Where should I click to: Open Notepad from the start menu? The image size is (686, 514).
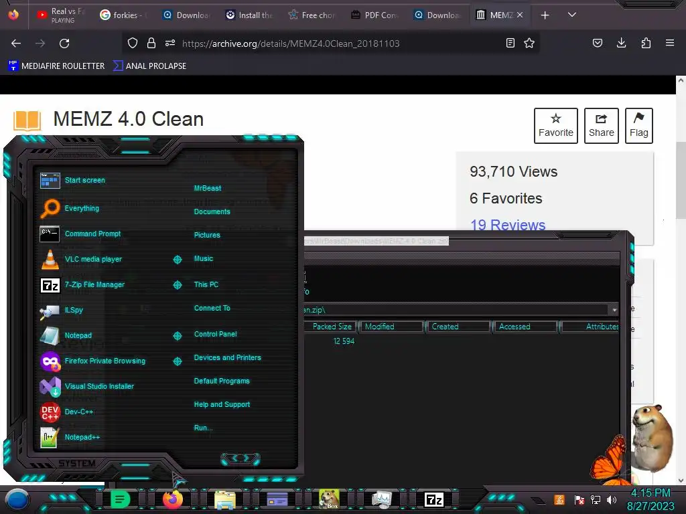coord(66,336)
